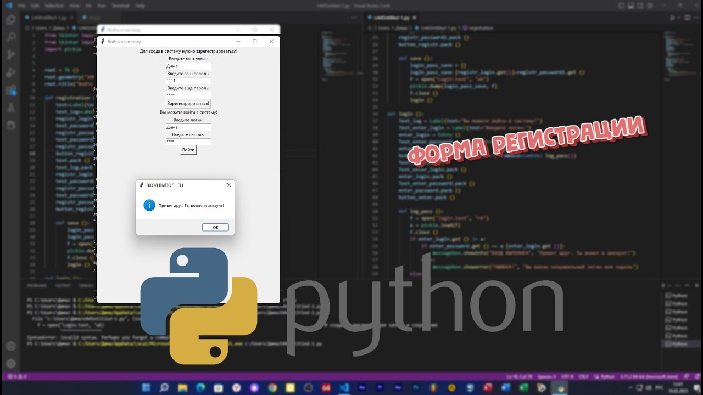This screenshot has height=395, width=703.
Task: Open Run and Debug view in activity bar
Action: click(10, 73)
